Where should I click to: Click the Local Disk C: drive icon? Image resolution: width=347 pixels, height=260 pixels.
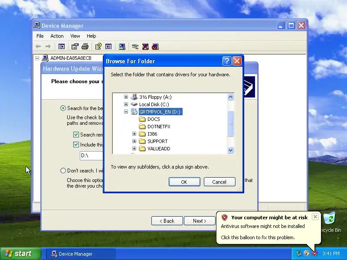click(x=134, y=104)
